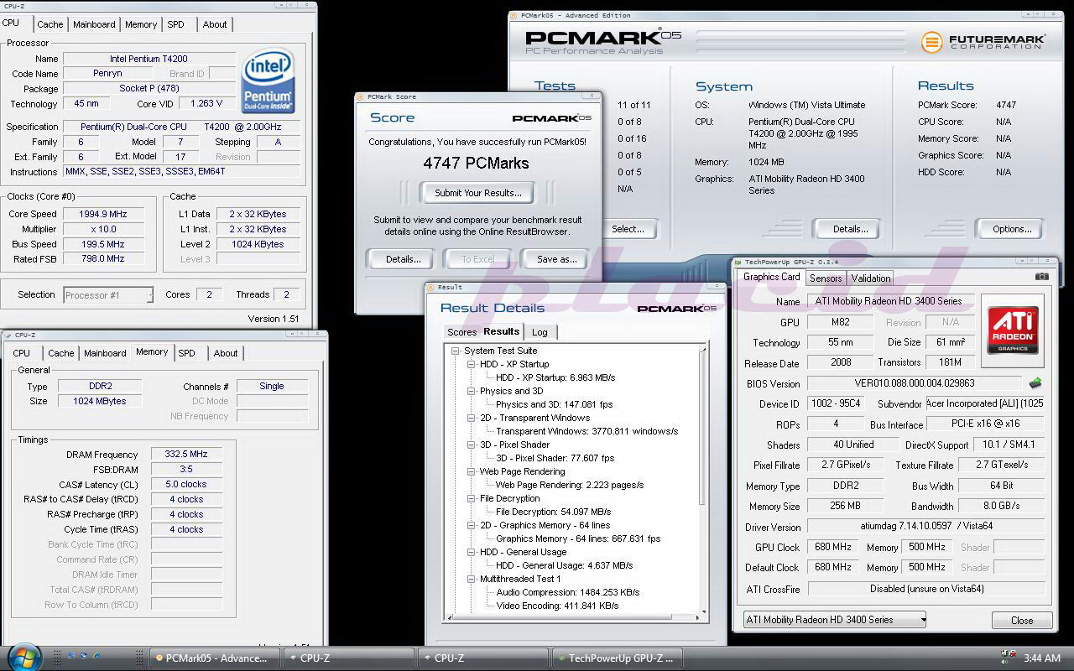Open the Log tab in Result Details
This screenshot has height=671, width=1074.
(540, 332)
